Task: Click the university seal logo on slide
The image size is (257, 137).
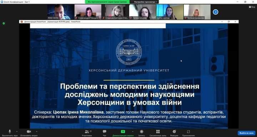Action: coord(129,52)
